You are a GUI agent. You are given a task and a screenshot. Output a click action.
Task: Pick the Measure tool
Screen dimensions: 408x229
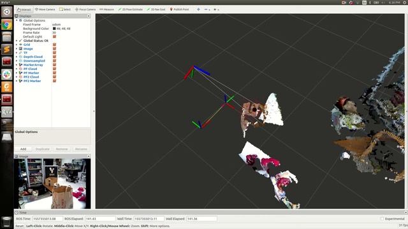(x=106, y=10)
